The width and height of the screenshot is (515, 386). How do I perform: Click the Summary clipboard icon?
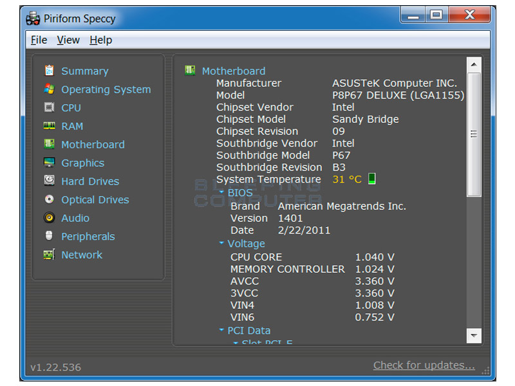[x=50, y=71]
